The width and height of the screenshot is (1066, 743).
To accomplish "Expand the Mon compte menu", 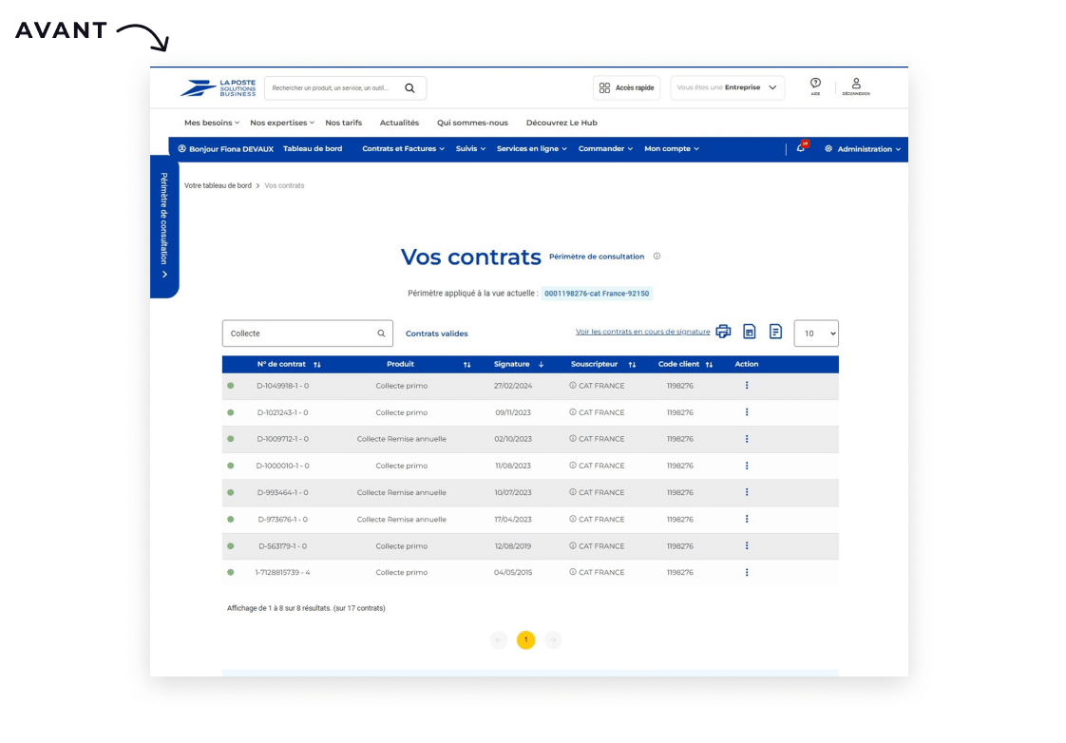I will [x=672, y=149].
